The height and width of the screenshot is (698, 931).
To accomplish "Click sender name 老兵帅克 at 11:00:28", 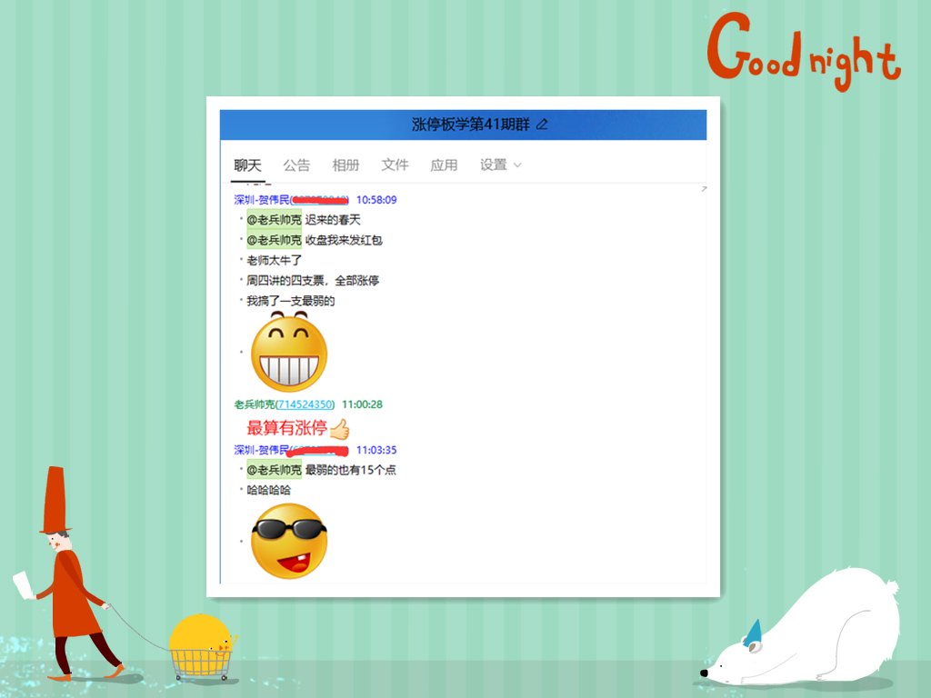I will click(x=255, y=404).
